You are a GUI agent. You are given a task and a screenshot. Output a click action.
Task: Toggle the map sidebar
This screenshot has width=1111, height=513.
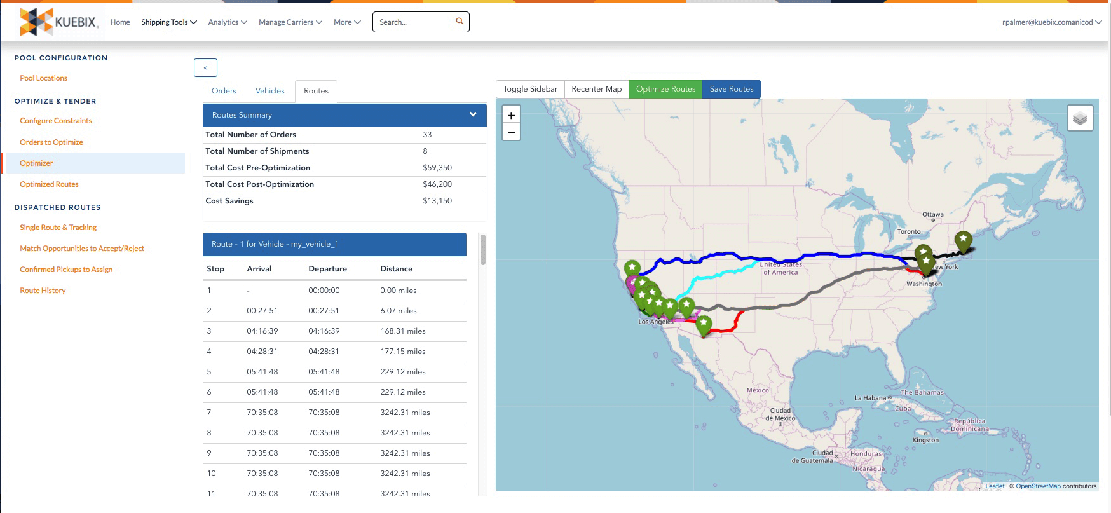(530, 89)
